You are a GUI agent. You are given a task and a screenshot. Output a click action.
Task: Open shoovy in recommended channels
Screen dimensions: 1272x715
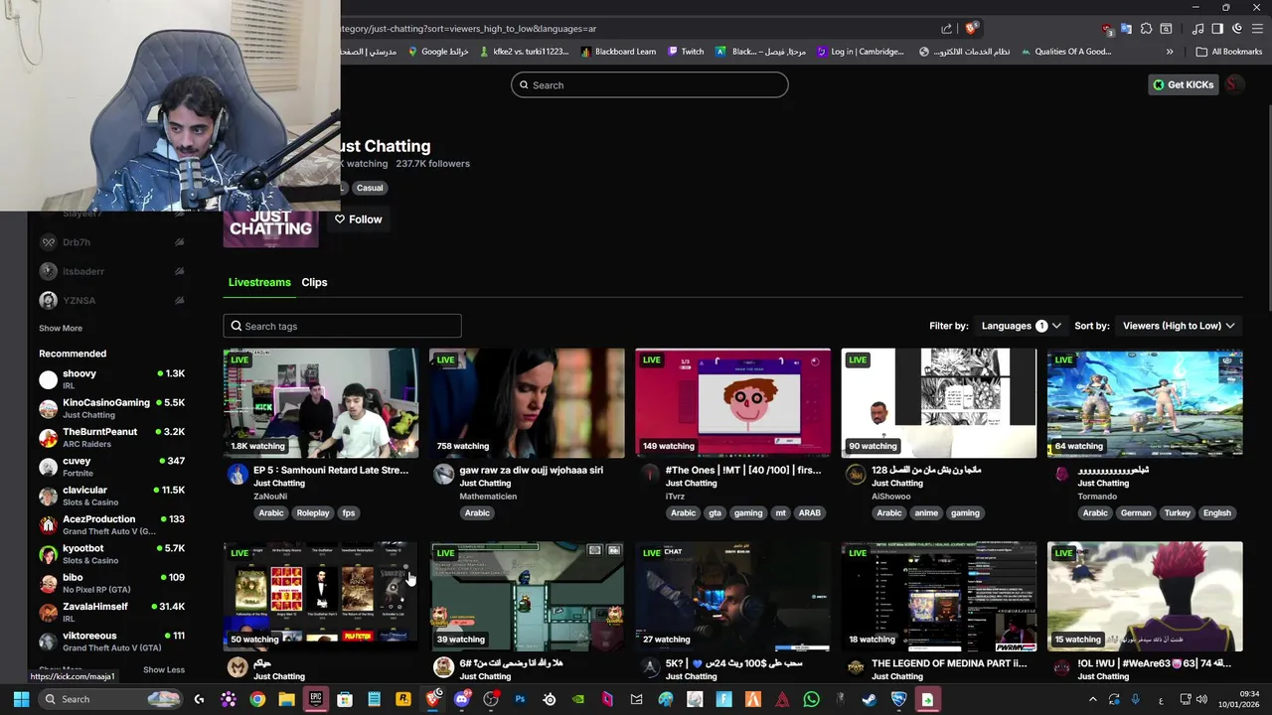(111, 379)
